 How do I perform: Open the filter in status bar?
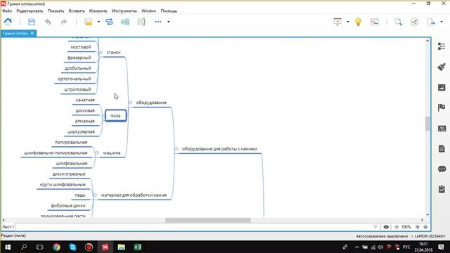pyautogui.click(x=375, y=227)
